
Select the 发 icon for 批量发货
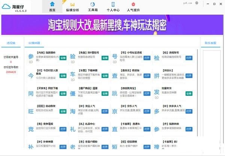pos(156,92)
